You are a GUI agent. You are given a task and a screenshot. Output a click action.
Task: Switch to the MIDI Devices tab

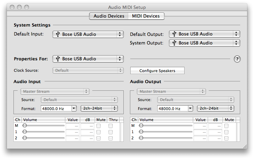(146, 16)
